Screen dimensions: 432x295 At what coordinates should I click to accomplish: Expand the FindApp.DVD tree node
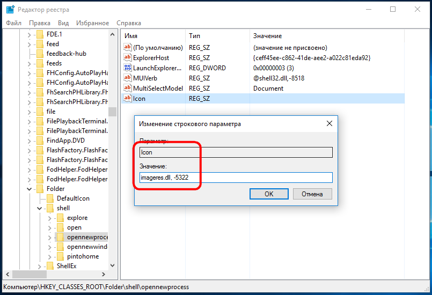(x=29, y=141)
